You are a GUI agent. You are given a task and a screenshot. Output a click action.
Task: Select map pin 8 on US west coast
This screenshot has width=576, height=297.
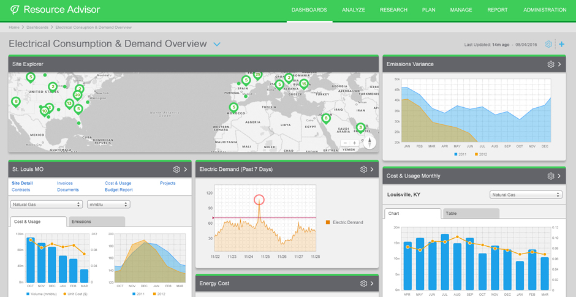(15, 102)
